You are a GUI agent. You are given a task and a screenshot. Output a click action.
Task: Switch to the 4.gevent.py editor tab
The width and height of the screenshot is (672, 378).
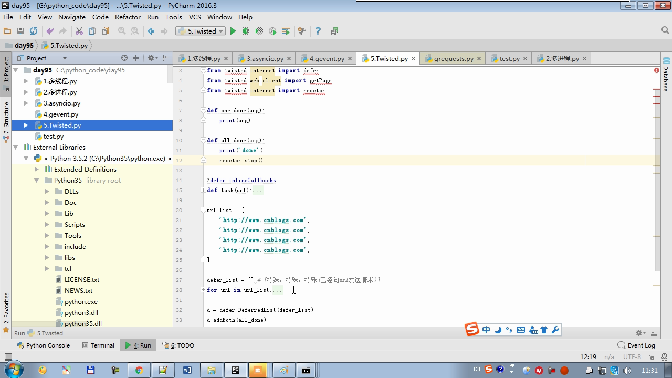click(326, 59)
